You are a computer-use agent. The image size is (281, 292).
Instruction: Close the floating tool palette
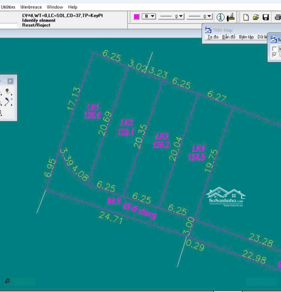click(10, 81)
